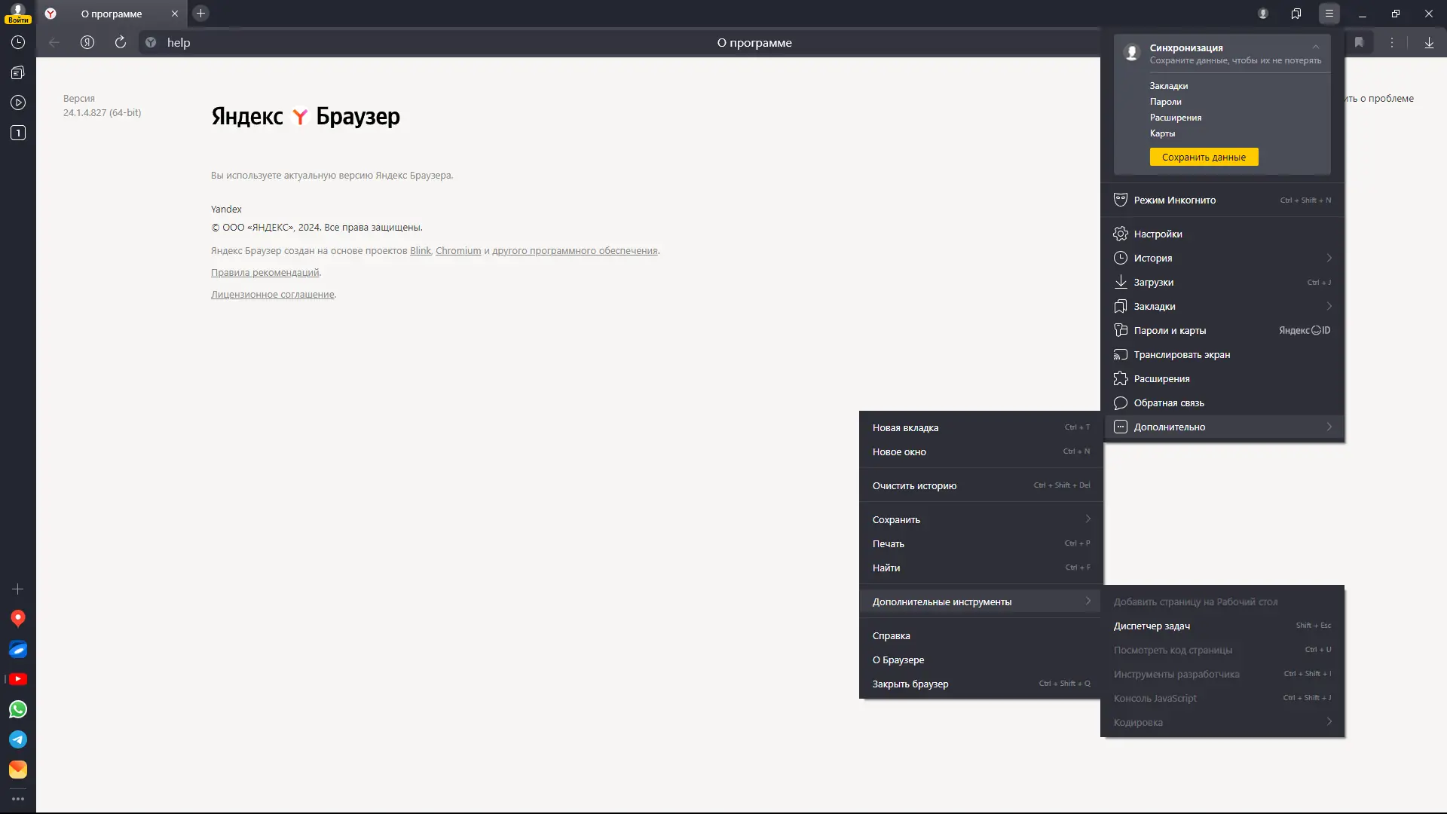This screenshot has height=814, width=1447.
Task: Click the plus icon to add sidebar app
Action: point(18,589)
